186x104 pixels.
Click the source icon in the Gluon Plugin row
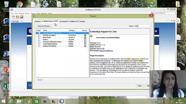tap(85, 37)
